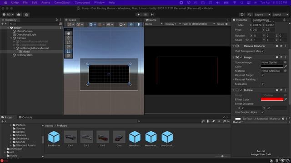Toggle 2D mode in Scene view
The height and width of the screenshot is (163, 291).
click(x=131, y=24)
